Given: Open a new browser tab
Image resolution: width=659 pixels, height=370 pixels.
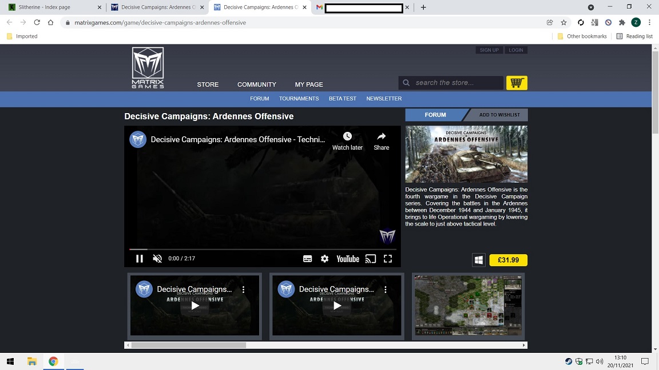Looking at the screenshot, I should pos(423,7).
